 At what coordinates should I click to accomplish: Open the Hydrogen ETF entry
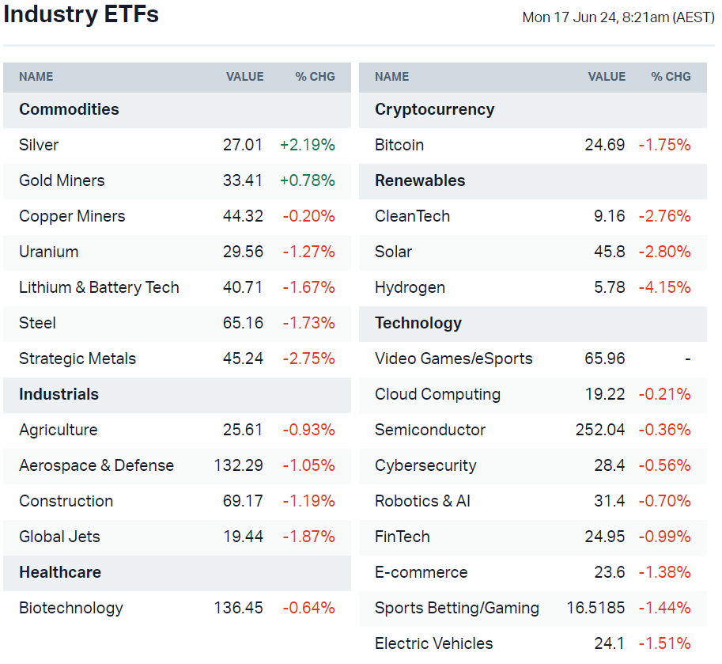pyautogui.click(x=410, y=287)
